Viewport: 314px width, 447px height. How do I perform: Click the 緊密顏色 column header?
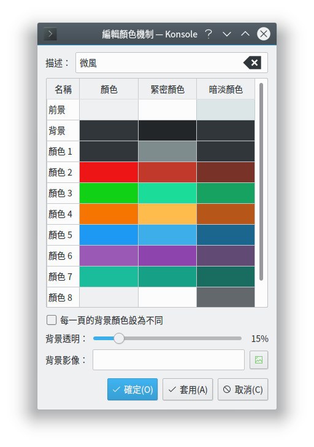(167, 89)
